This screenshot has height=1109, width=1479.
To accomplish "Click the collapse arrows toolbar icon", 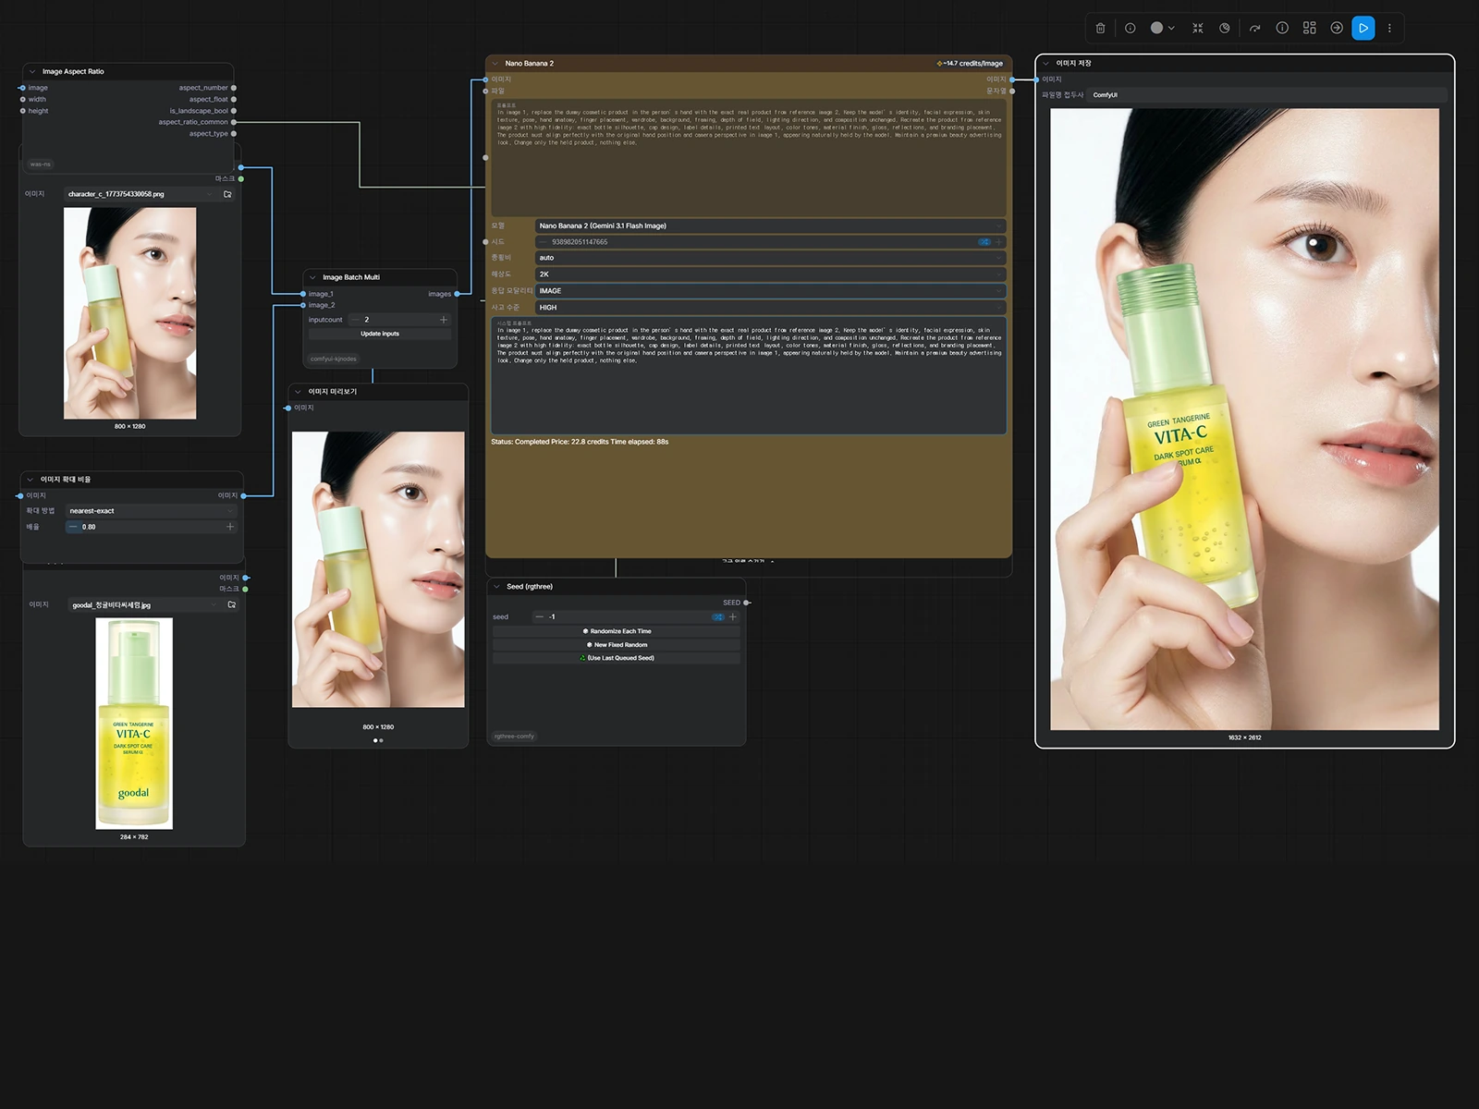I will [x=1198, y=28].
